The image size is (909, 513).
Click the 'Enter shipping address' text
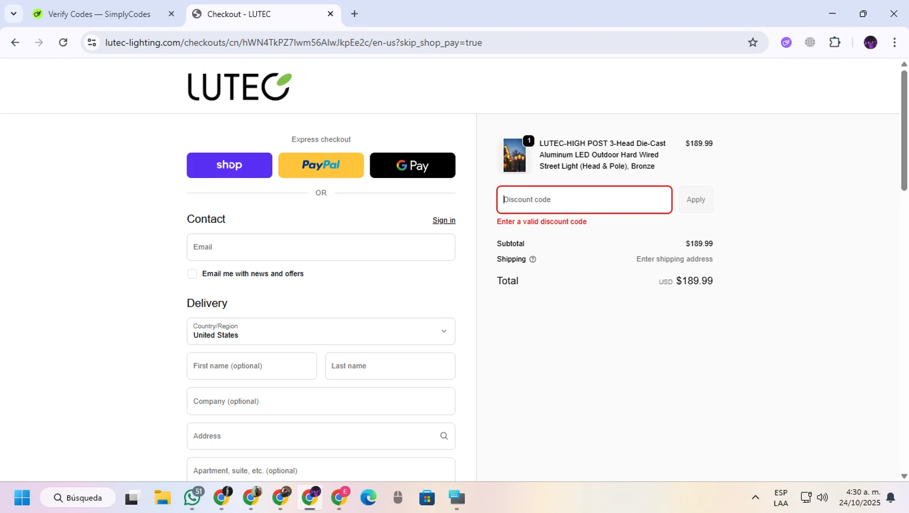point(674,259)
